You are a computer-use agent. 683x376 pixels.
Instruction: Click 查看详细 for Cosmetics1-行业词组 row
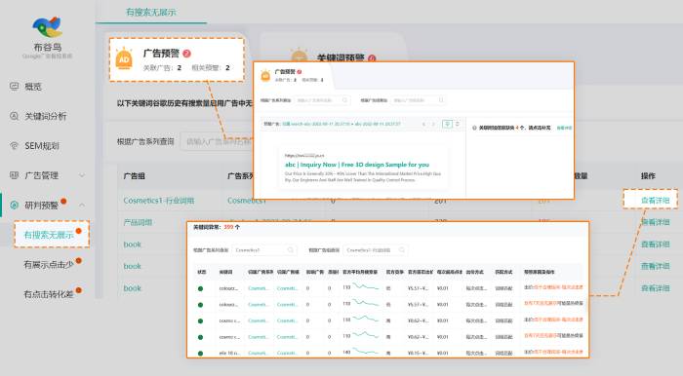[655, 201]
